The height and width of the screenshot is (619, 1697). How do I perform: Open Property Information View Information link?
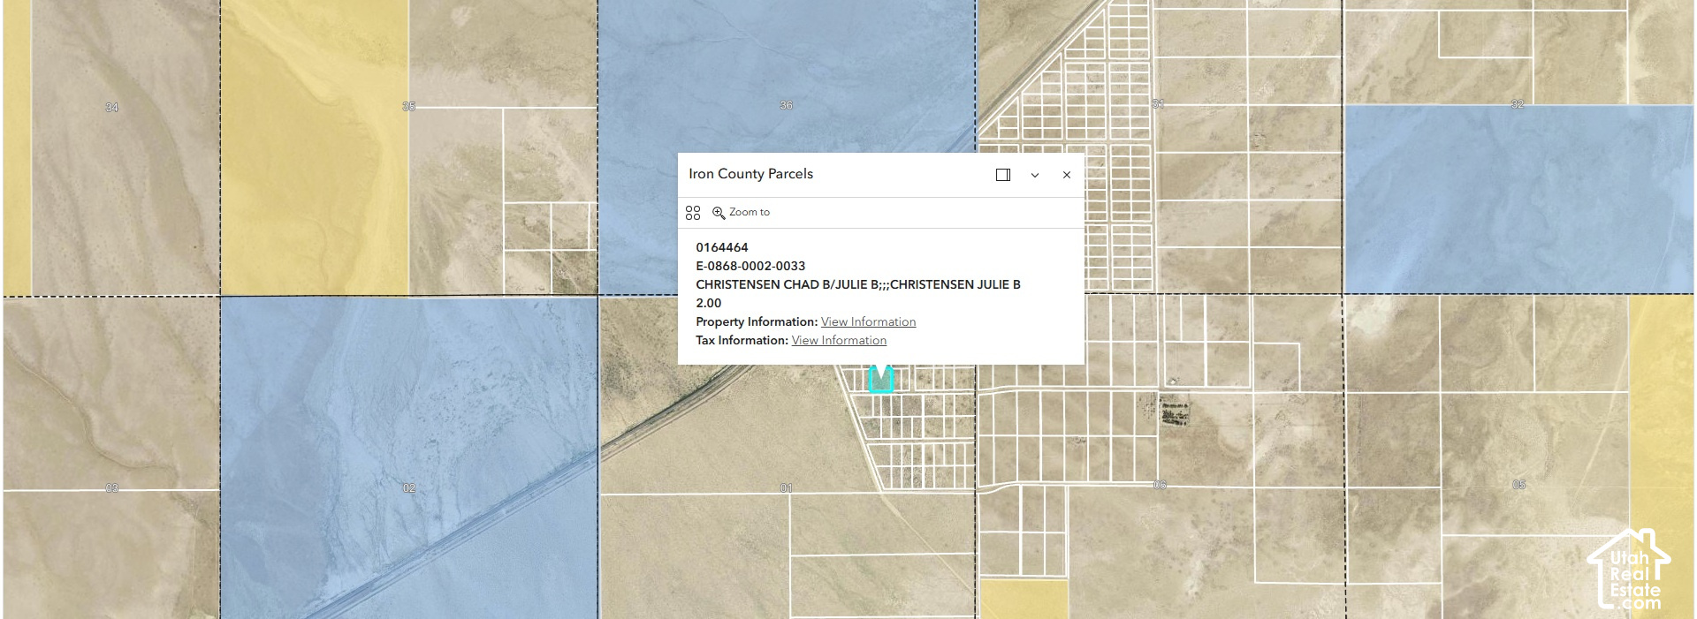point(868,321)
